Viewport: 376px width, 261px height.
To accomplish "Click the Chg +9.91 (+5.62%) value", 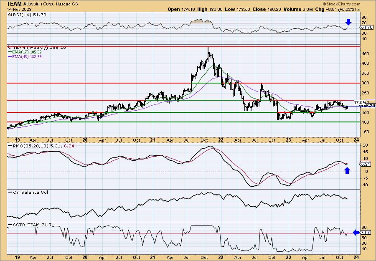I will (335, 9).
